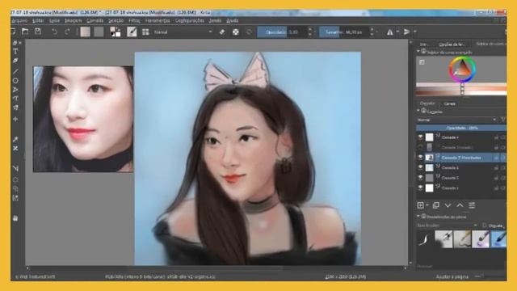517x291 pixels.
Task: Select the Text tool
Action: [x=15, y=52]
